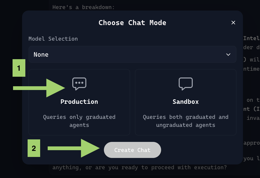
Task: Click the "None" value in model dropdown
Action: (x=41, y=55)
